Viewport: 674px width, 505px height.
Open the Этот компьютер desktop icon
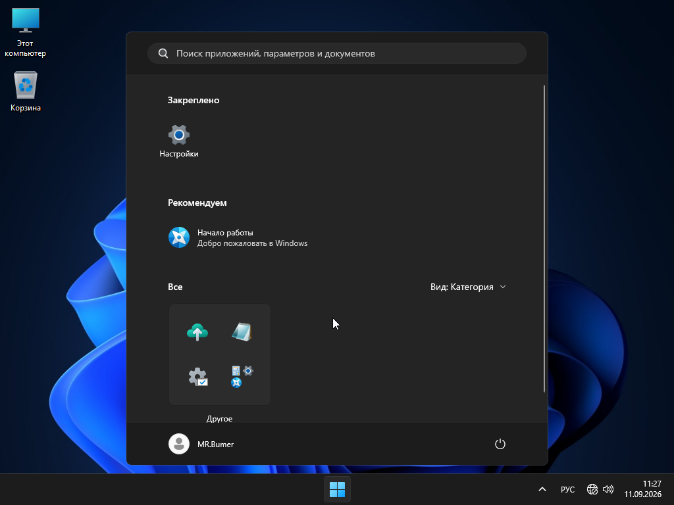[x=26, y=33]
